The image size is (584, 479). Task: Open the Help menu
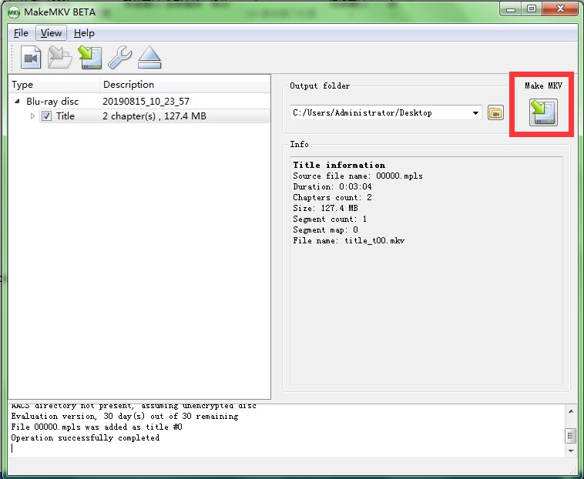coord(84,33)
